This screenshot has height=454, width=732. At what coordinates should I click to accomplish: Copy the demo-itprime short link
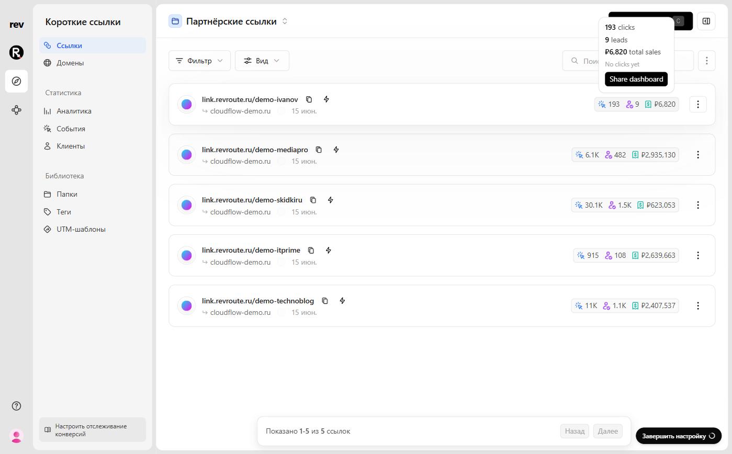311,250
